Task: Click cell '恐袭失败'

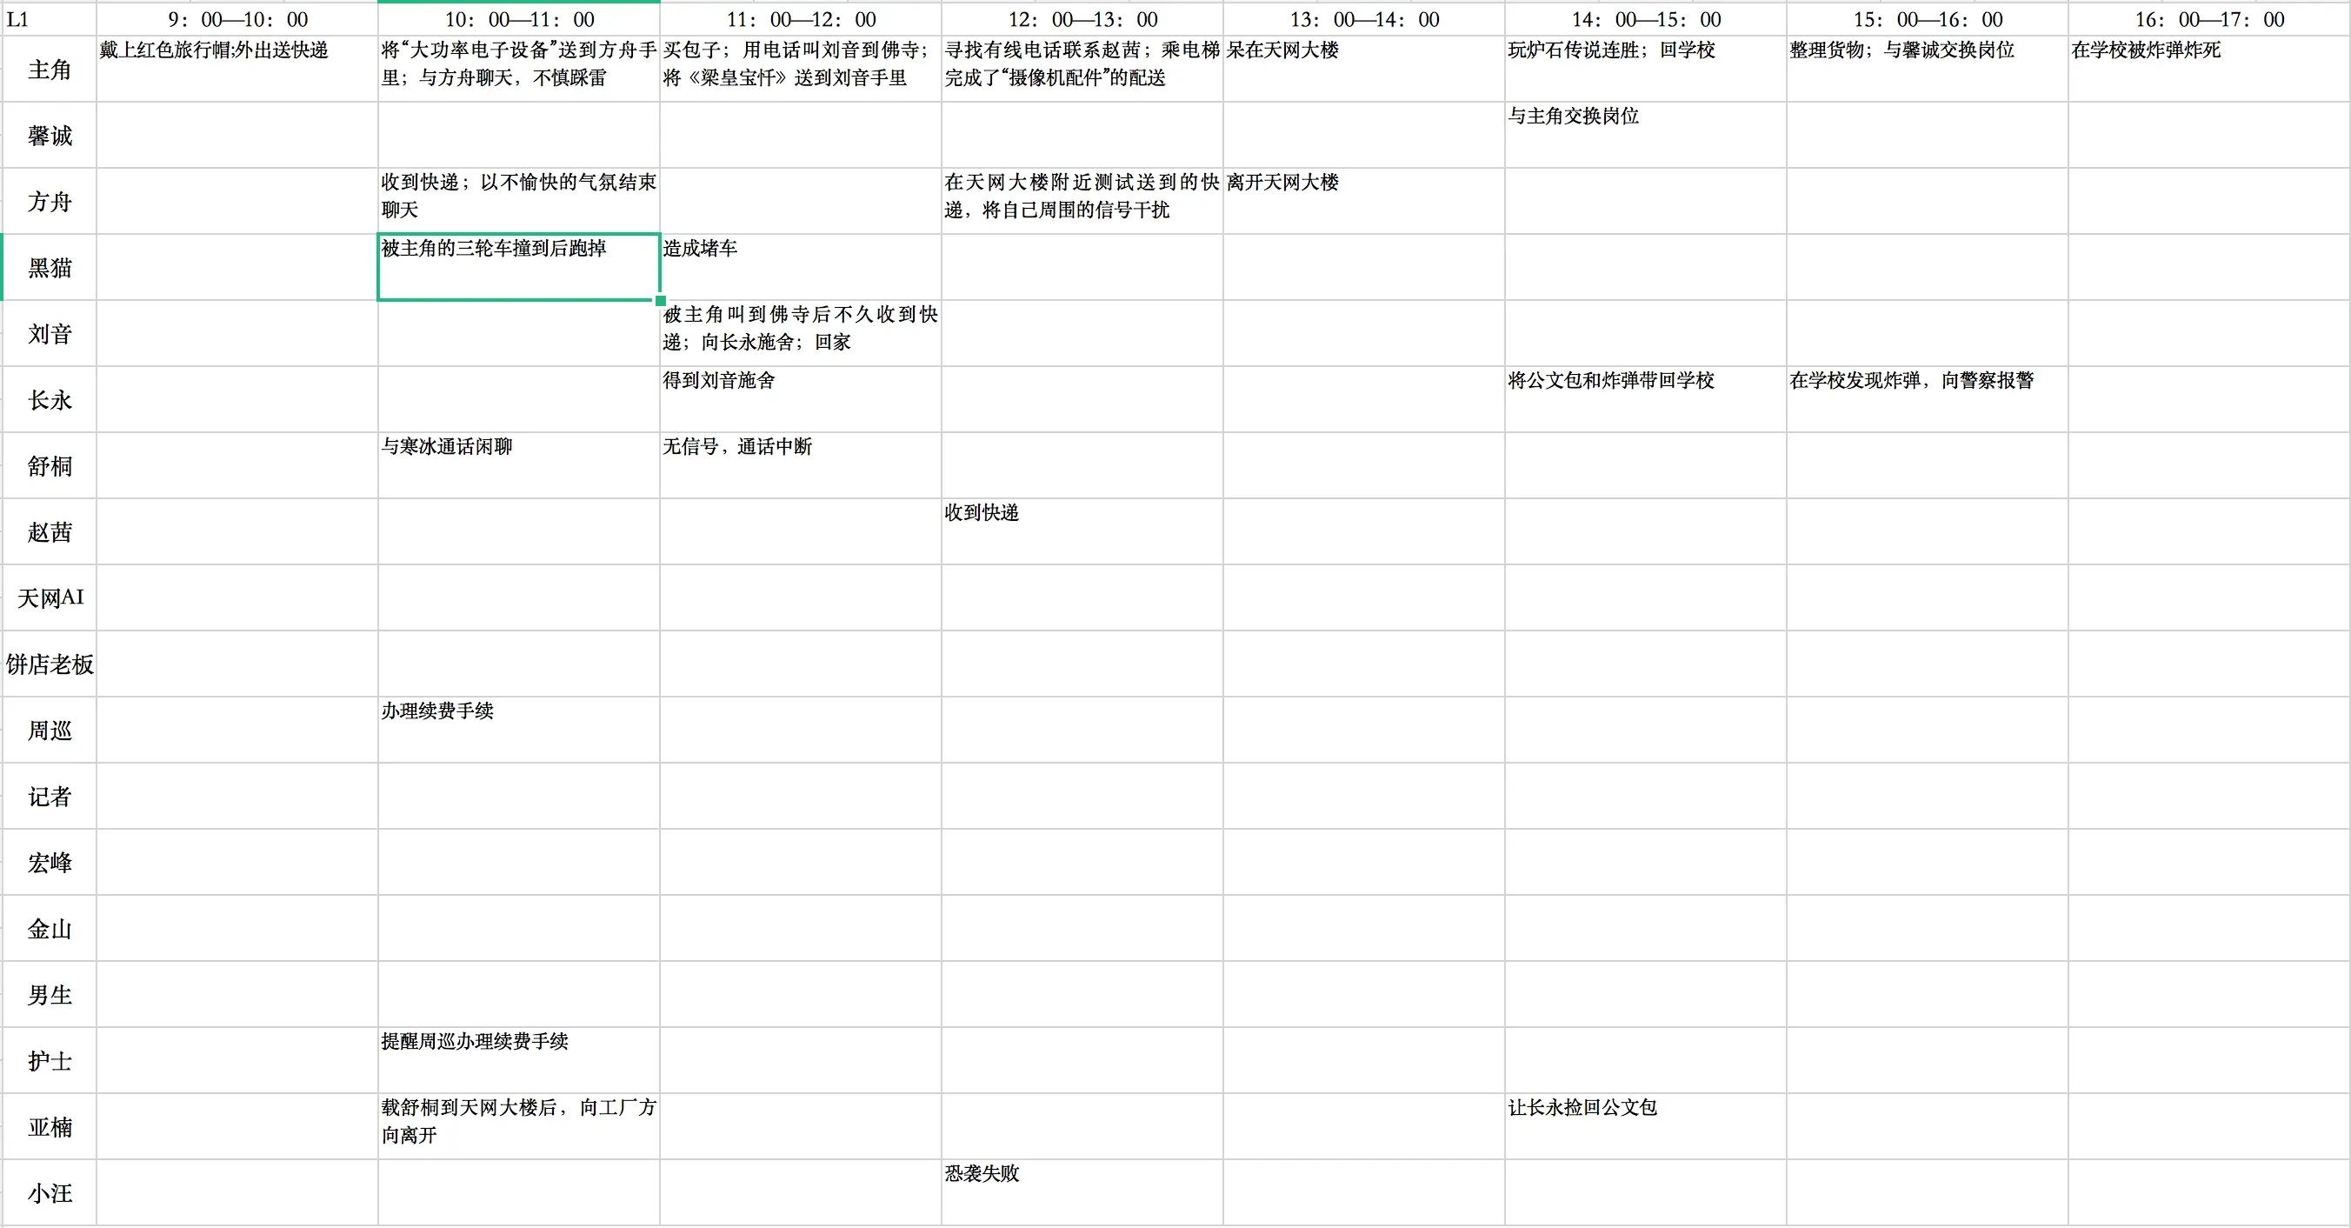Action: (x=1082, y=1192)
